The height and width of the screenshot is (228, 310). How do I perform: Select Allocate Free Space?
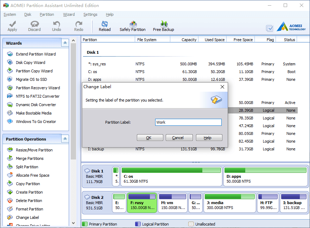pyautogui.click(x=28, y=175)
